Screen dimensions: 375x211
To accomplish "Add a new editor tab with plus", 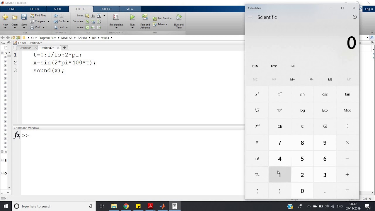I will pos(64,47).
